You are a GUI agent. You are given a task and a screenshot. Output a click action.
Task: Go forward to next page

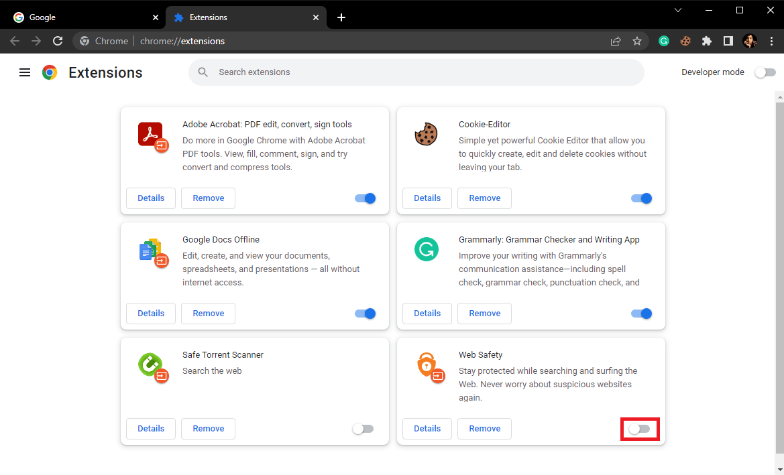[36, 41]
